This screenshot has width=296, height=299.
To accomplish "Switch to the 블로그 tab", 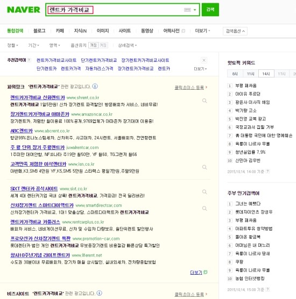I will 39,31.
